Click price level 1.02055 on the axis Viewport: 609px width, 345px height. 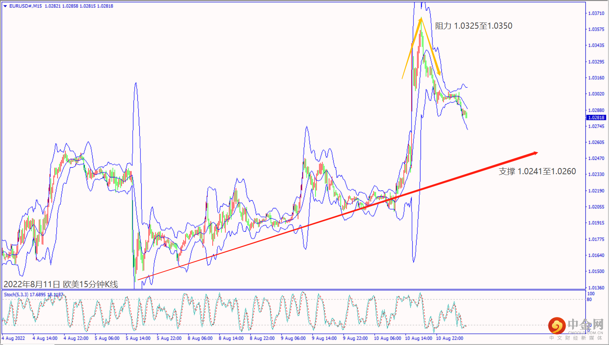(596, 207)
